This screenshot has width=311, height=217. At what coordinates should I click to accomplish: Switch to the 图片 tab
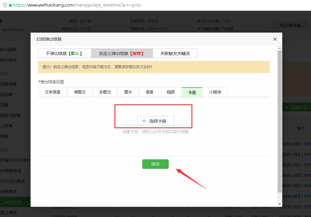[x=128, y=92]
